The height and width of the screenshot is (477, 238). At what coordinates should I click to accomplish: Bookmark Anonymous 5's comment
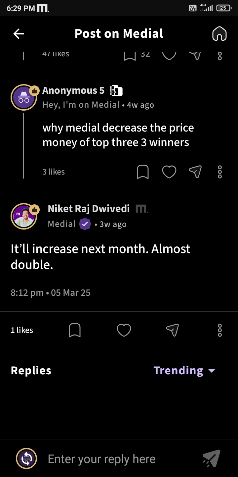click(x=142, y=172)
